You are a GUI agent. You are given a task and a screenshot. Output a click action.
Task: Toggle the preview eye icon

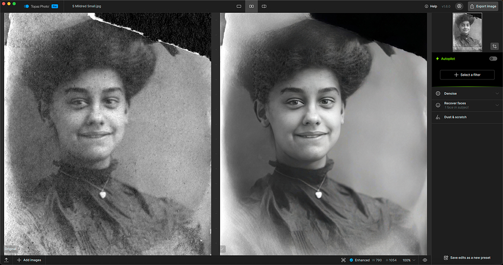point(425,260)
